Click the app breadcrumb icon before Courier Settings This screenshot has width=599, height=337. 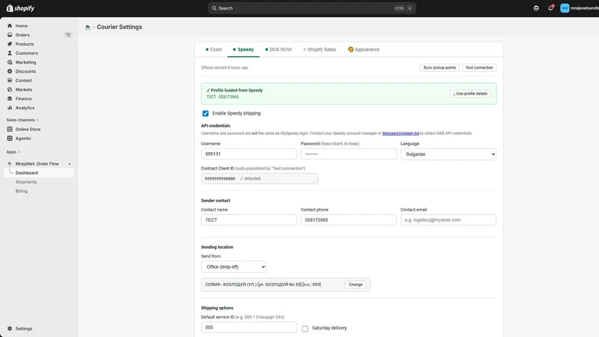click(88, 27)
